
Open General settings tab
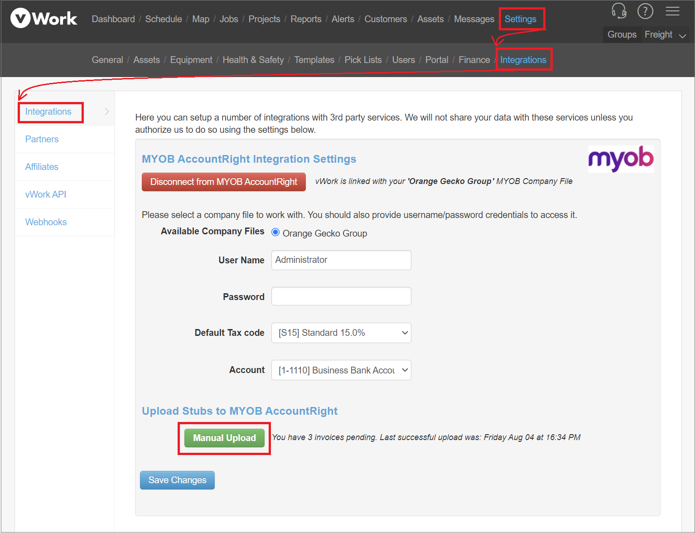click(107, 60)
